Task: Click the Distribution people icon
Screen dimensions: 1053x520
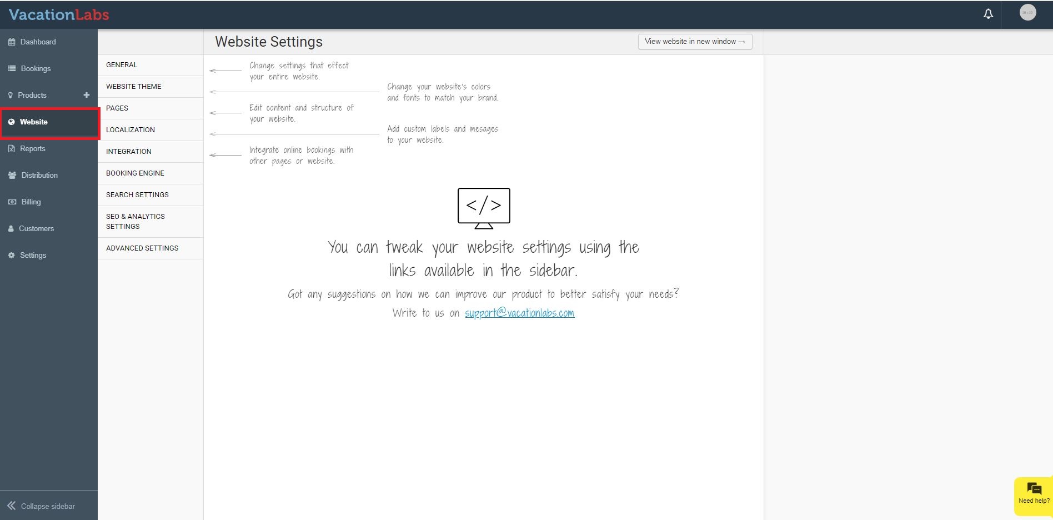Action: 12,176
